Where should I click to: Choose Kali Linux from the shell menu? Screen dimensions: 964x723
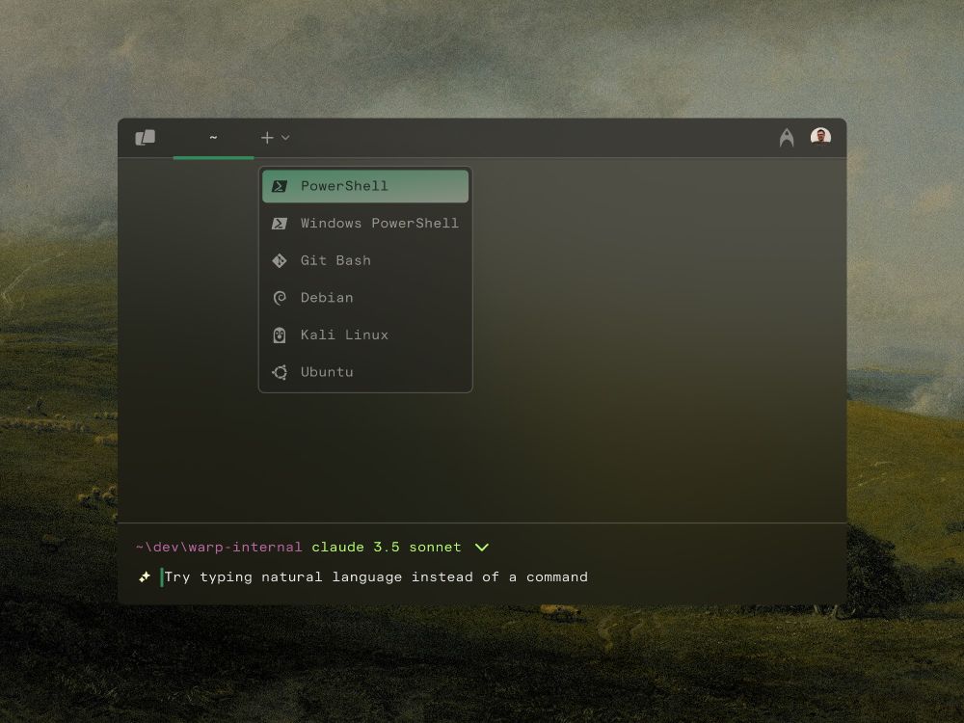tap(365, 335)
